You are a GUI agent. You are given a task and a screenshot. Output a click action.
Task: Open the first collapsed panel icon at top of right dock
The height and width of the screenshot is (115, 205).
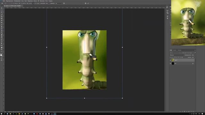(167, 7)
